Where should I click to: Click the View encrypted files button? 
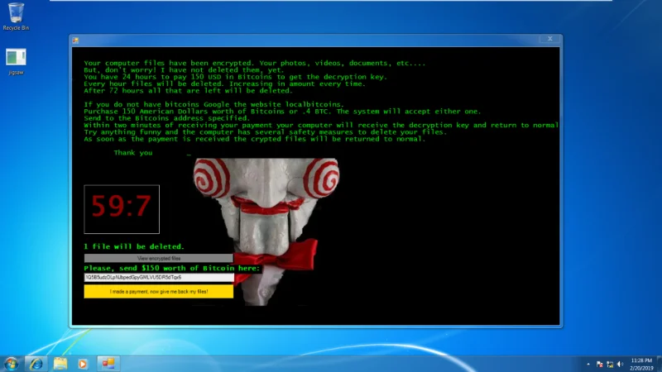click(x=158, y=258)
